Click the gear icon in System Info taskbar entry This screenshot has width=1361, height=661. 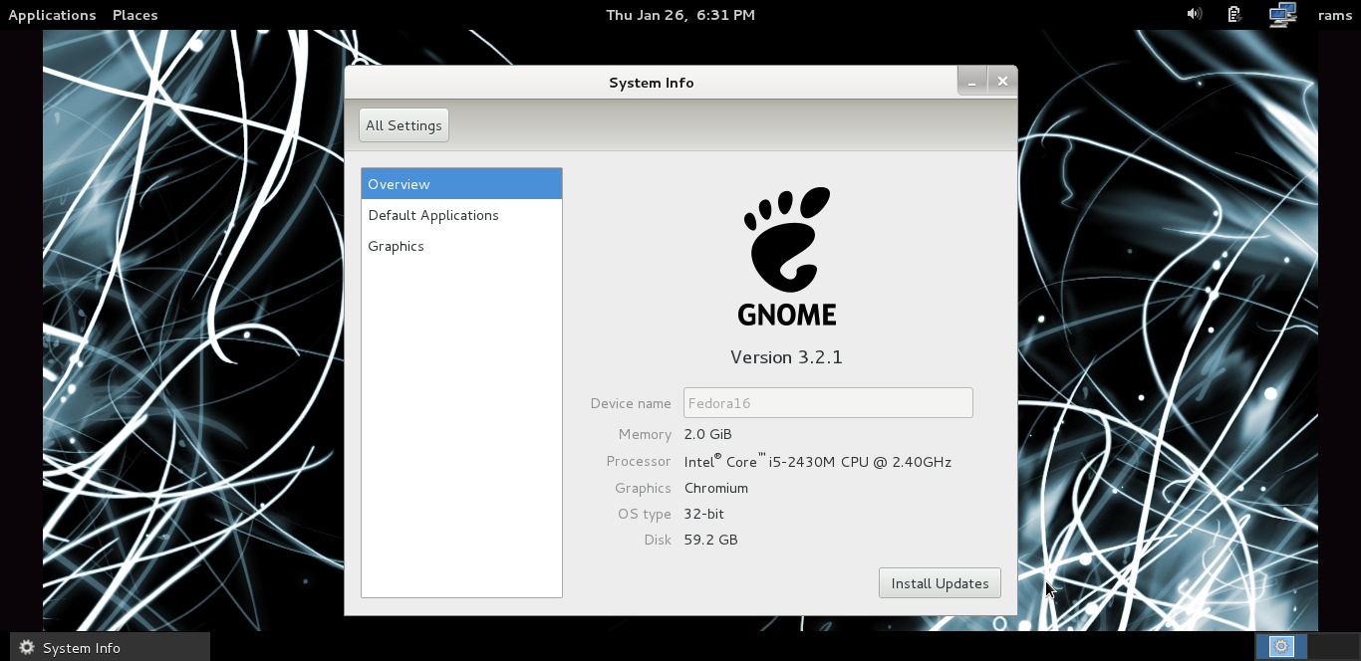27,647
